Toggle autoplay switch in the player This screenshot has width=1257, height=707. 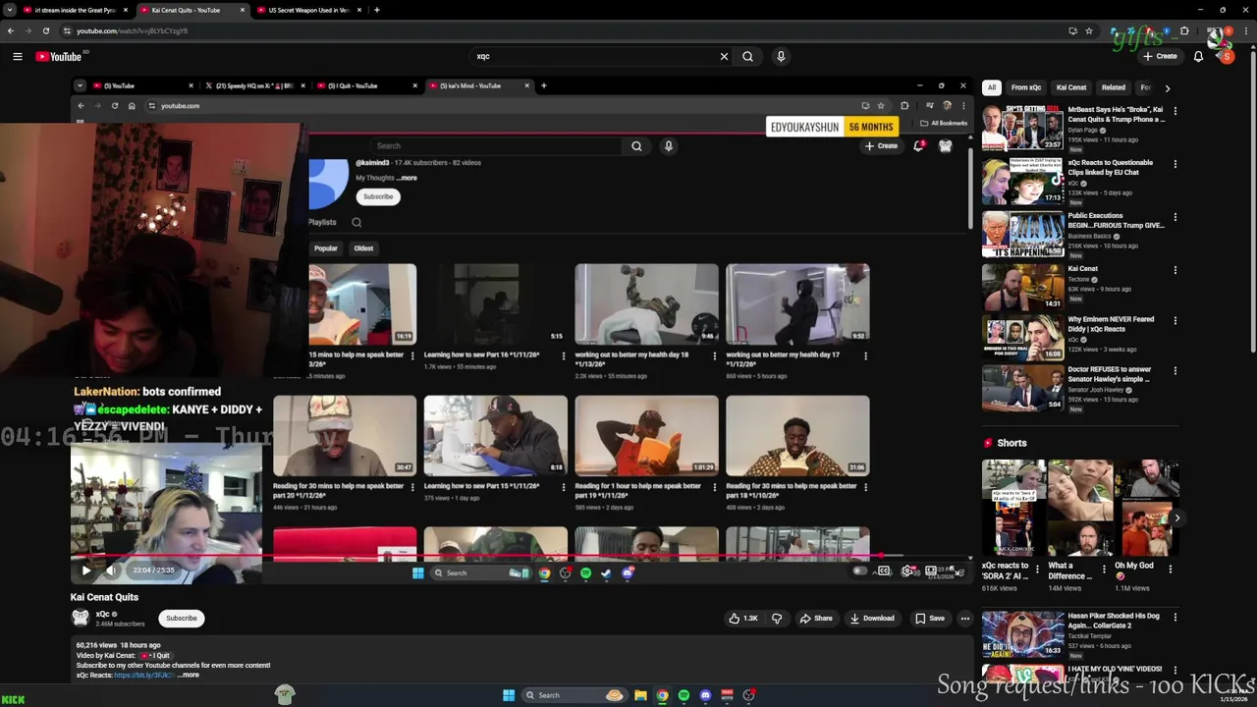[x=859, y=571]
